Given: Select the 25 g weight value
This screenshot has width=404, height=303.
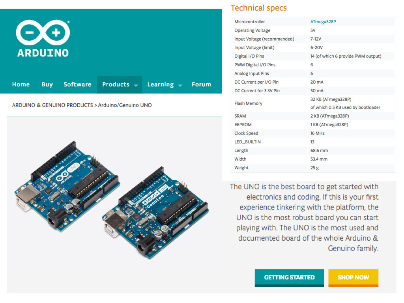Looking at the screenshot, I should (314, 168).
